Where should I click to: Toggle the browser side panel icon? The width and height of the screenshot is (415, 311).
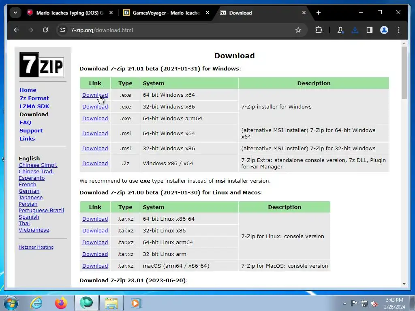click(x=370, y=30)
